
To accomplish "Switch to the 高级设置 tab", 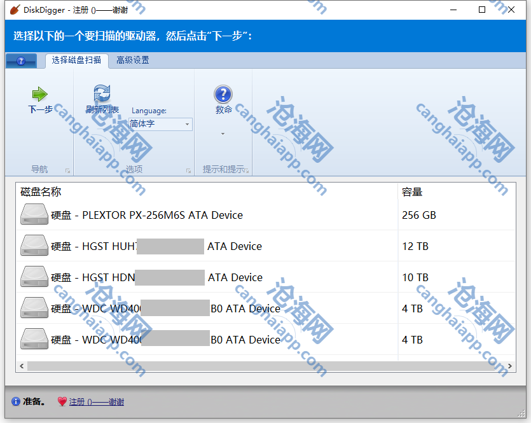I will [x=133, y=60].
